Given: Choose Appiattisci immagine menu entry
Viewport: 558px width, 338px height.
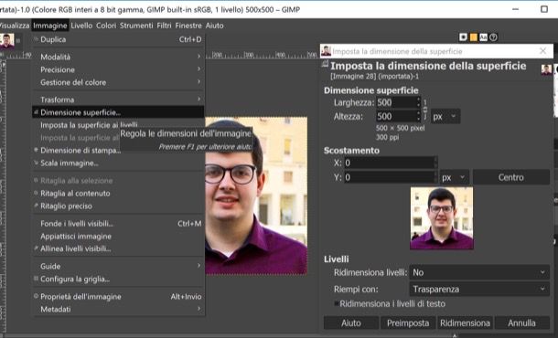Looking at the screenshot, I should 119,237.
